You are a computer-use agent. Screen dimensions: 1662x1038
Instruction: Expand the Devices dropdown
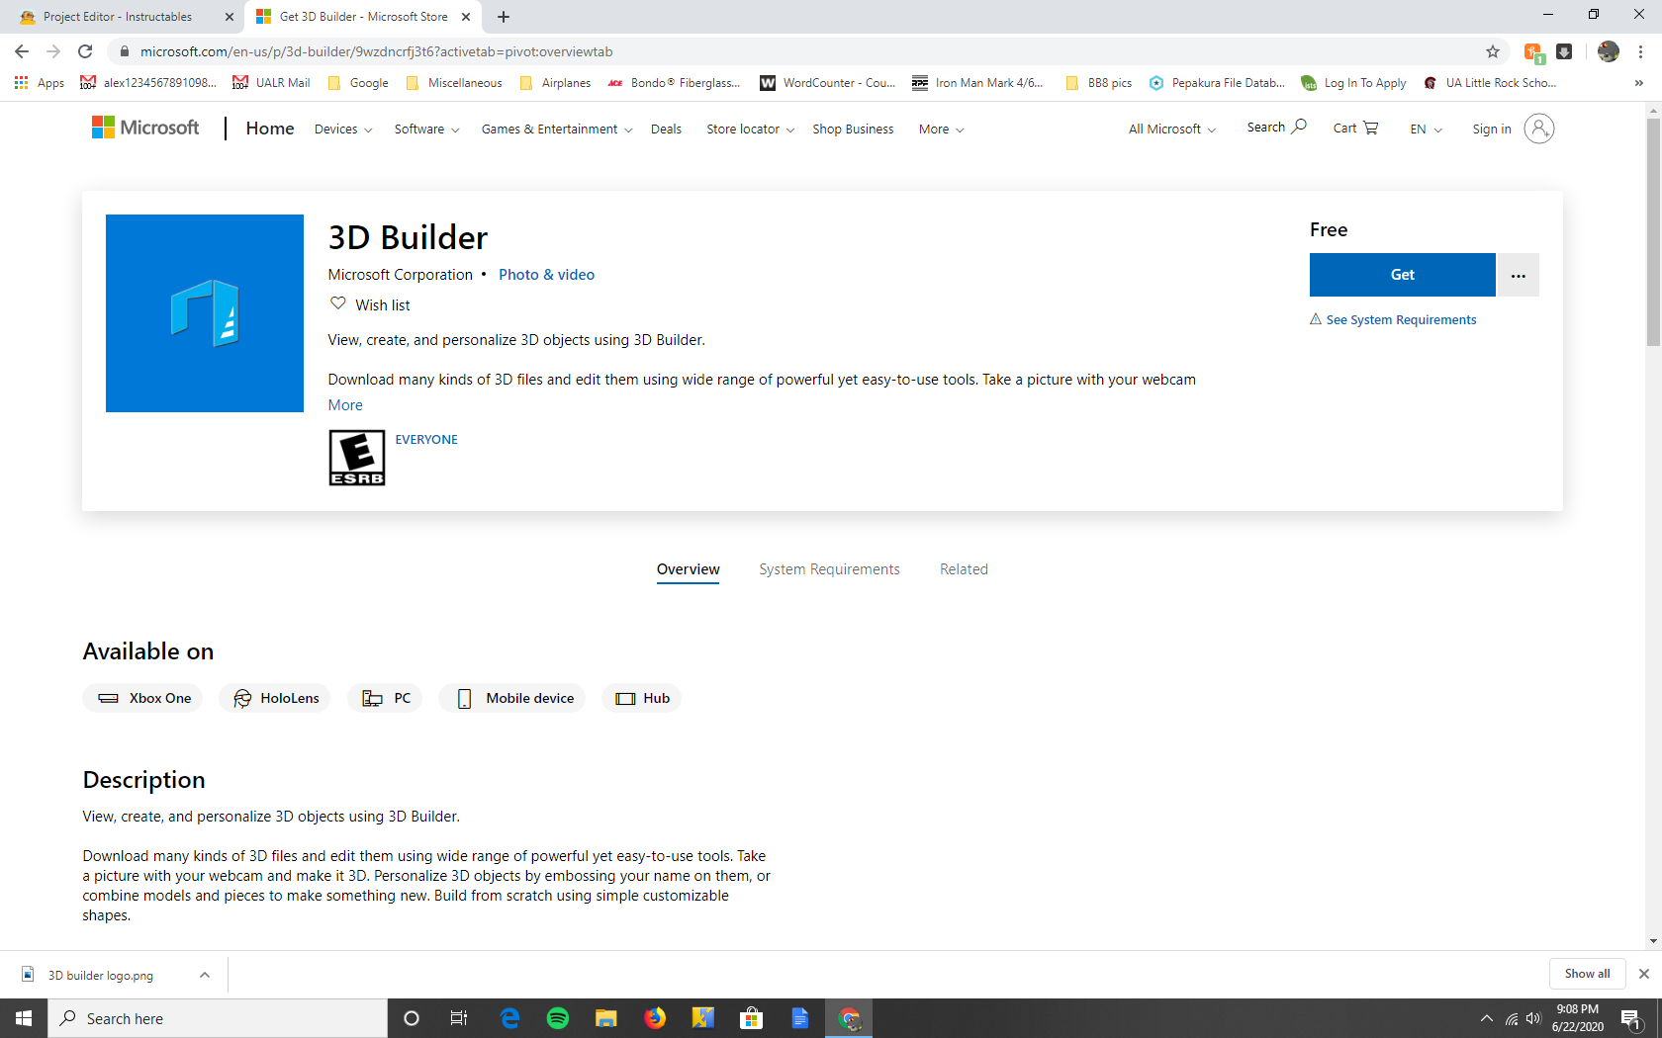pos(342,129)
